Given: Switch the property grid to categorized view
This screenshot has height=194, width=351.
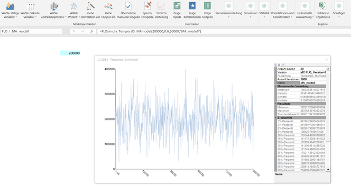Looking at the screenshot, I should 275,65.
